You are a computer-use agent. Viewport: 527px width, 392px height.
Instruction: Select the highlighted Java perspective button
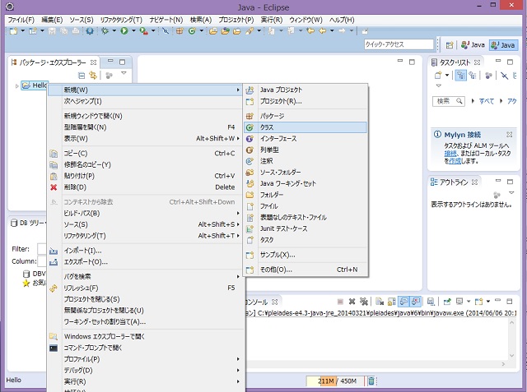point(503,45)
